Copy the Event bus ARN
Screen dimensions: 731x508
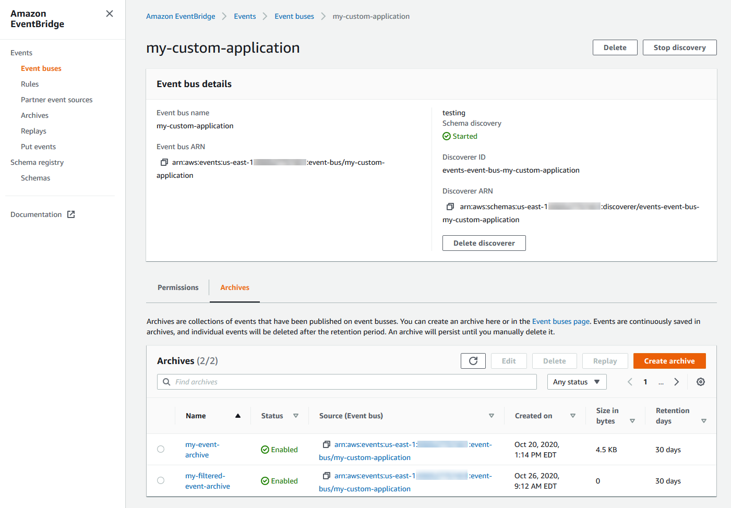164,162
